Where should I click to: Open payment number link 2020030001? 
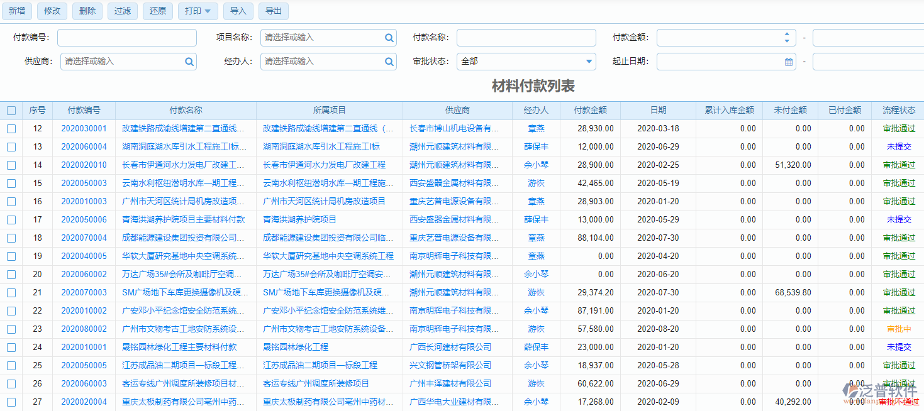84,128
